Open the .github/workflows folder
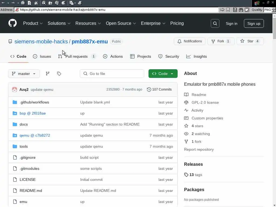Viewport: 276px width, 207px height. pyautogui.click(x=34, y=102)
